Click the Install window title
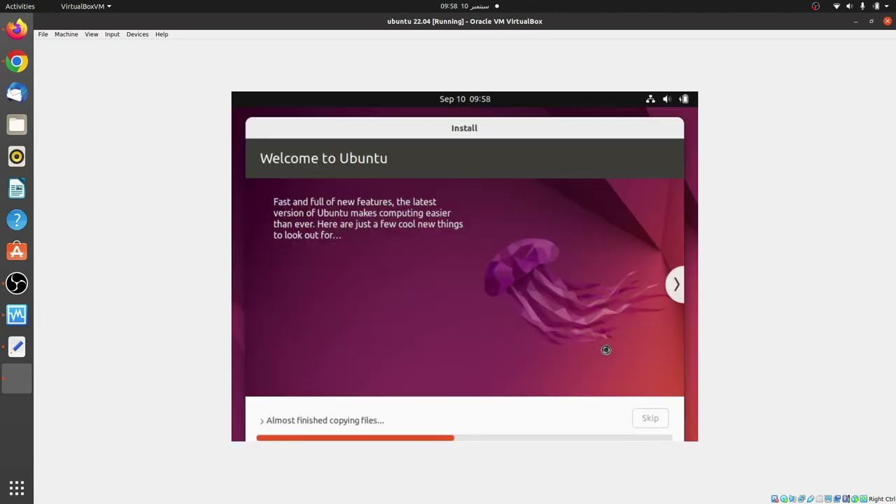 tap(464, 128)
